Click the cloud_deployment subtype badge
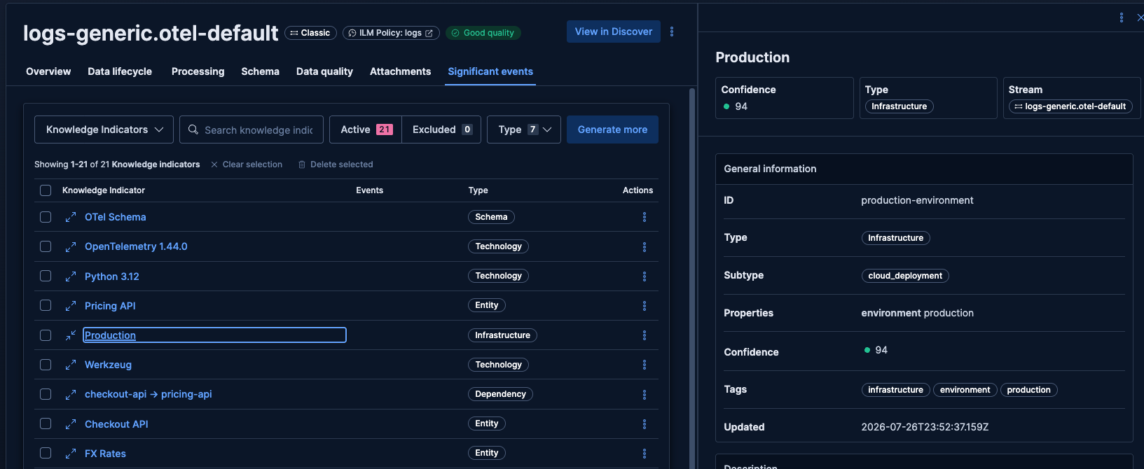 click(x=905, y=276)
